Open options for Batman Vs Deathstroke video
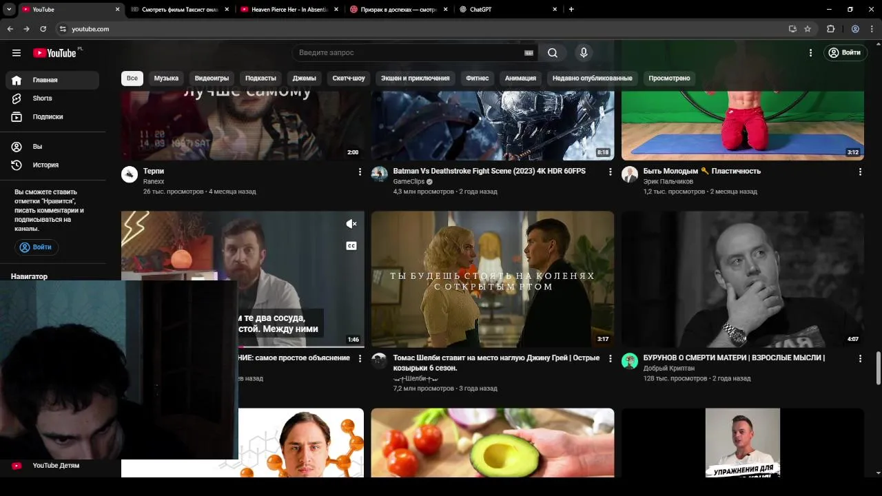 [610, 172]
